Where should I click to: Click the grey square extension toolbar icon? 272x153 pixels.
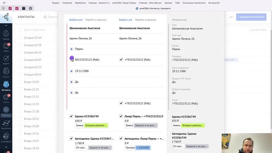click(30, 8)
